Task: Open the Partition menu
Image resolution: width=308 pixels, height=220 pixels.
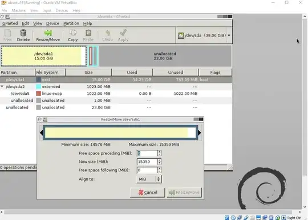Action: coord(71,23)
